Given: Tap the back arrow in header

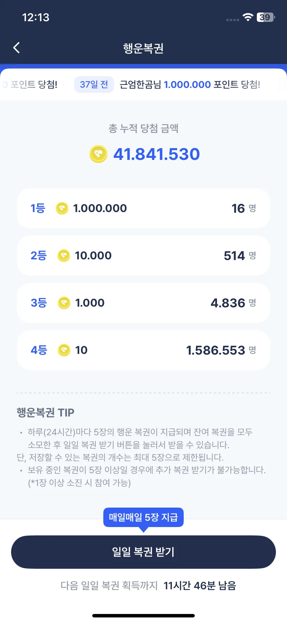Looking at the screenshot, I should coord(16,48).
